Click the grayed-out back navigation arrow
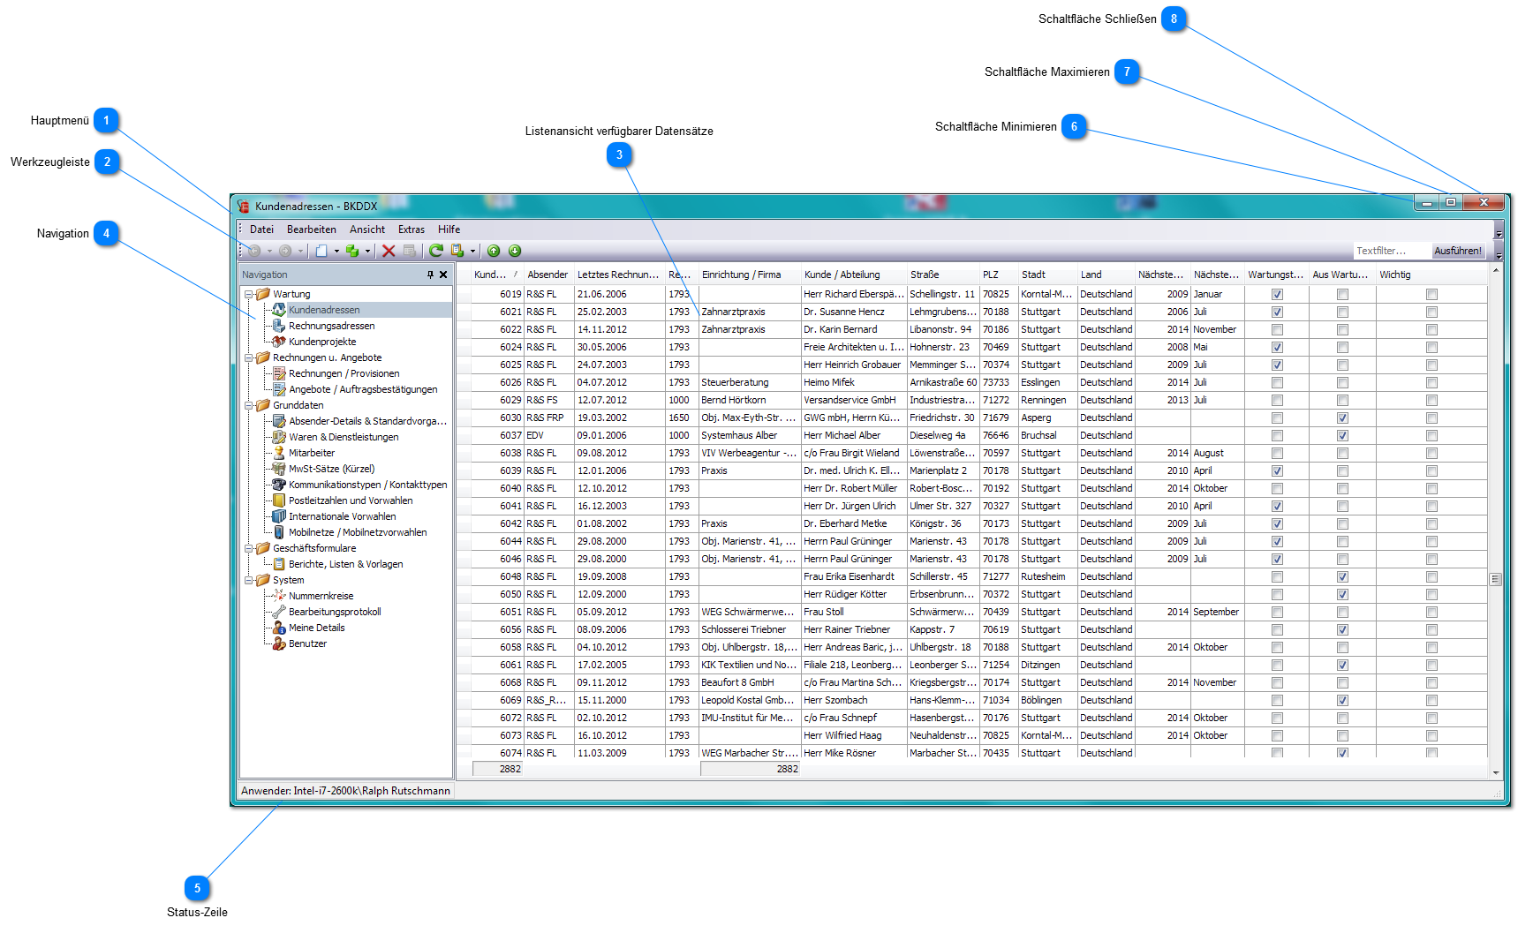This screenshot has width=1518, height=933. pyautogui.click(x=254, y=252)
